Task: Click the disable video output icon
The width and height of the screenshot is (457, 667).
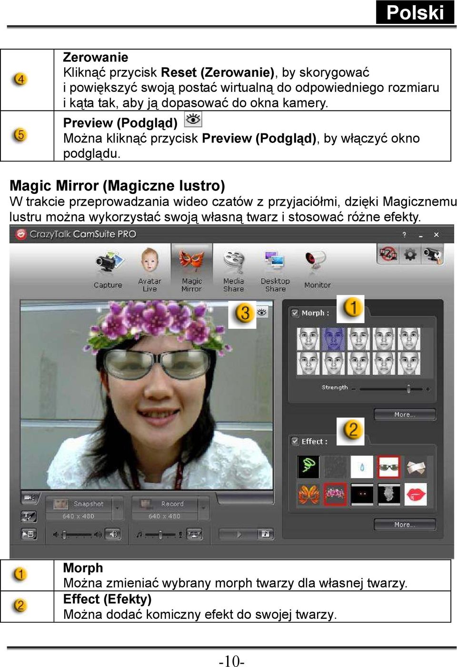Action: (388, 253)
